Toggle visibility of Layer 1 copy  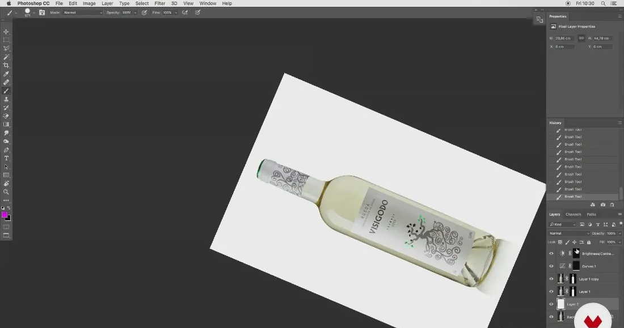click(551, 279)
